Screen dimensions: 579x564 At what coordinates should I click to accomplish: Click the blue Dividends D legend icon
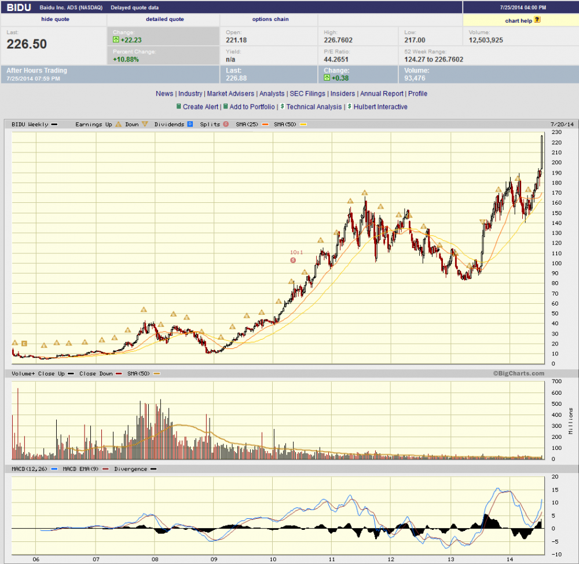pos(189,124)
